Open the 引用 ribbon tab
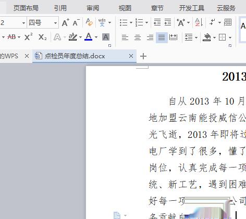 coord(60,8)
